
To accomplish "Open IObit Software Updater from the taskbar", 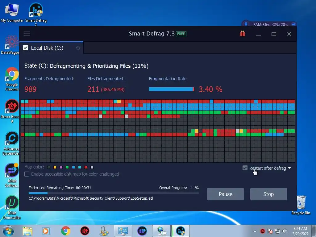I will click(142, 231).
